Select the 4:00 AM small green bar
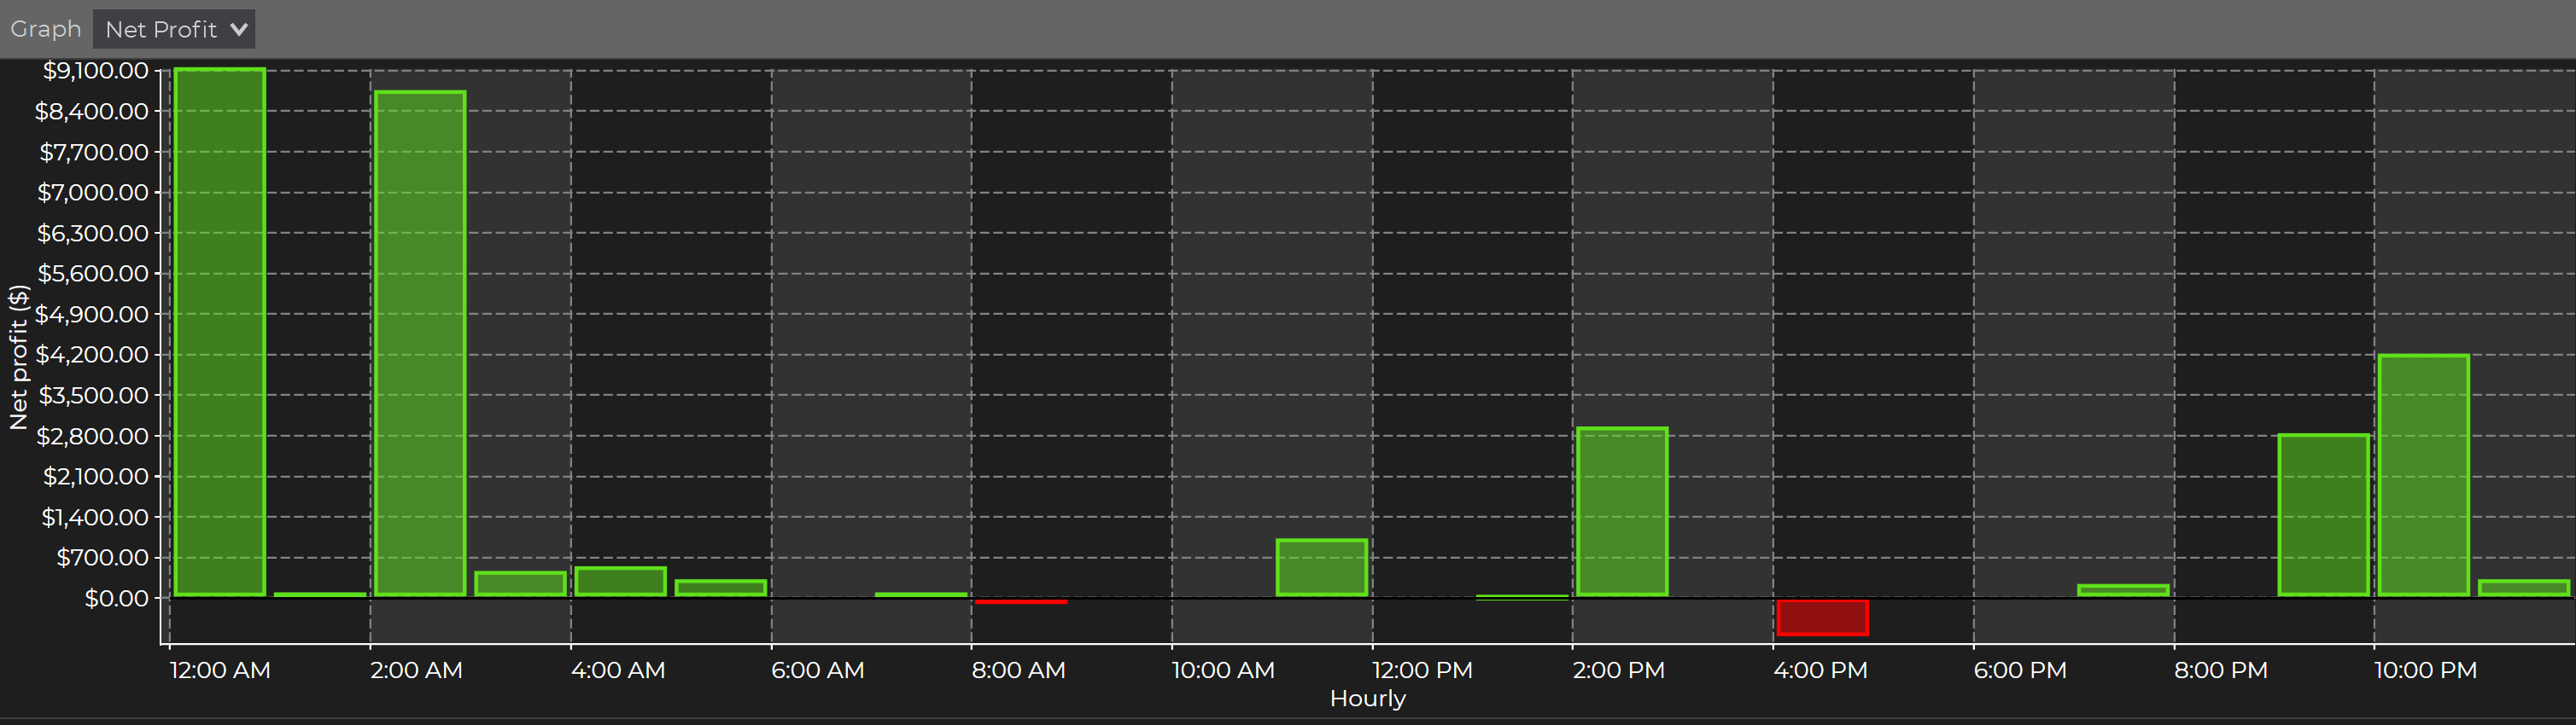The height and width of the screenshot is (725, 2576). pos(620,581)
